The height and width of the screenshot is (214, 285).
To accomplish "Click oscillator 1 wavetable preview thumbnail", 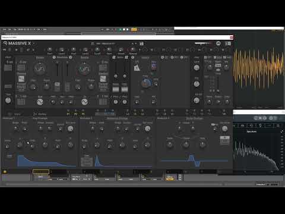I will point(21,79).
